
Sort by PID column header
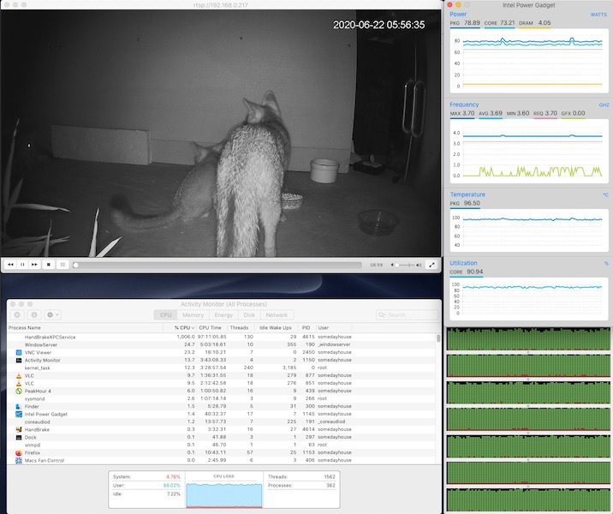coord(306,328)
